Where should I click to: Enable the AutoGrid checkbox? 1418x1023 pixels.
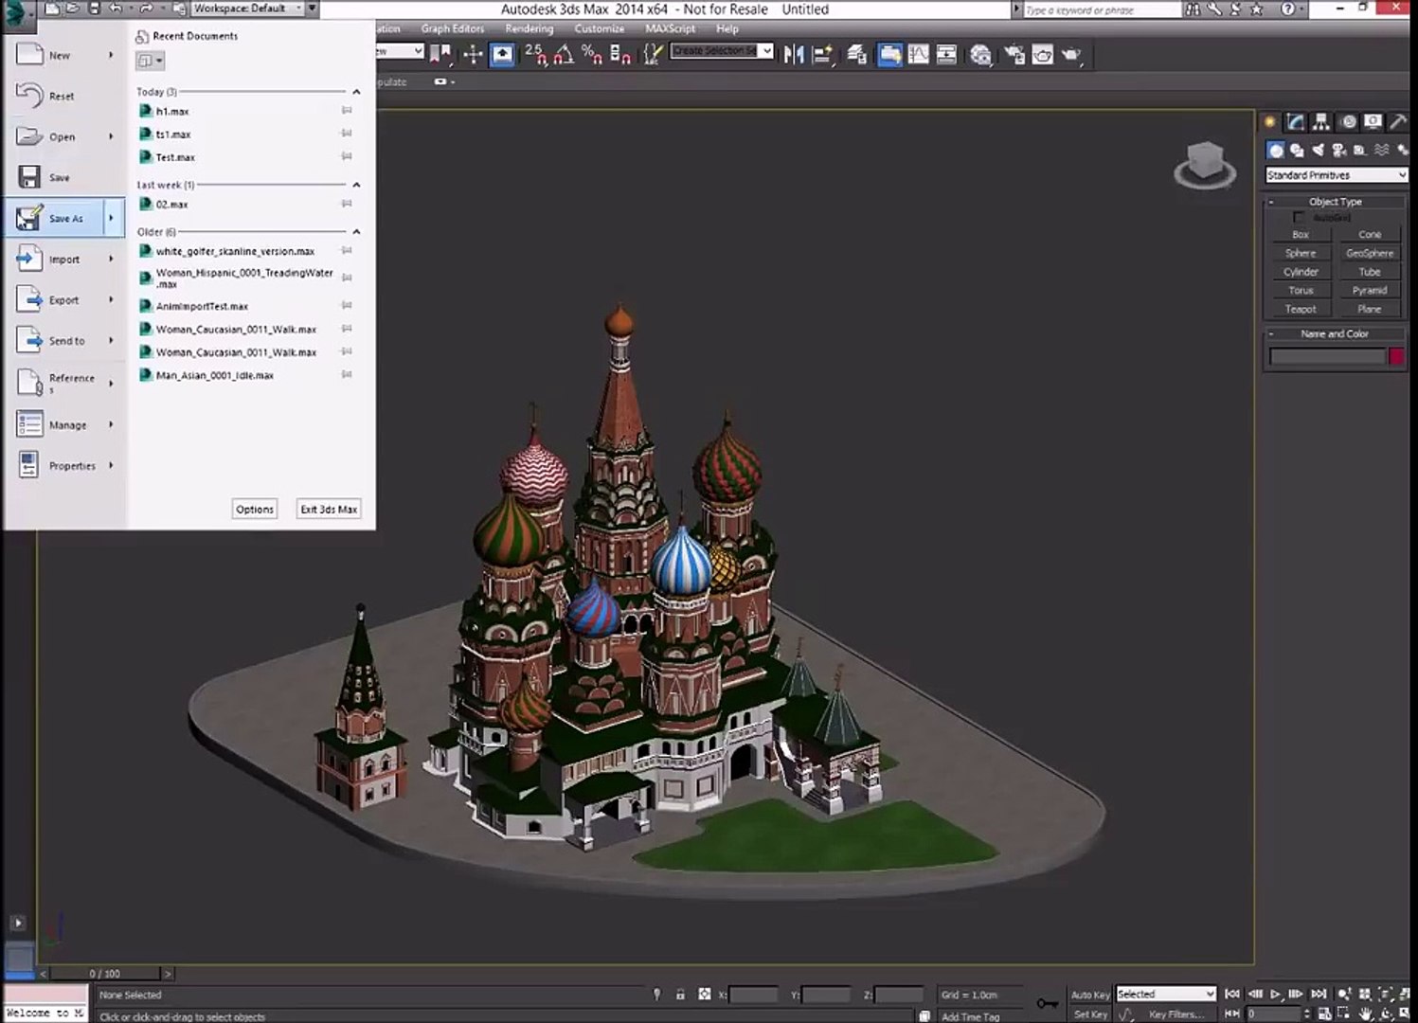click(1299, 218)
